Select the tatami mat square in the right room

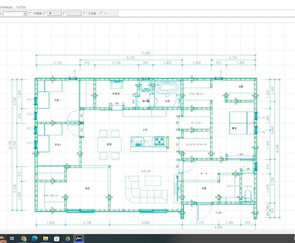[242, 123]
